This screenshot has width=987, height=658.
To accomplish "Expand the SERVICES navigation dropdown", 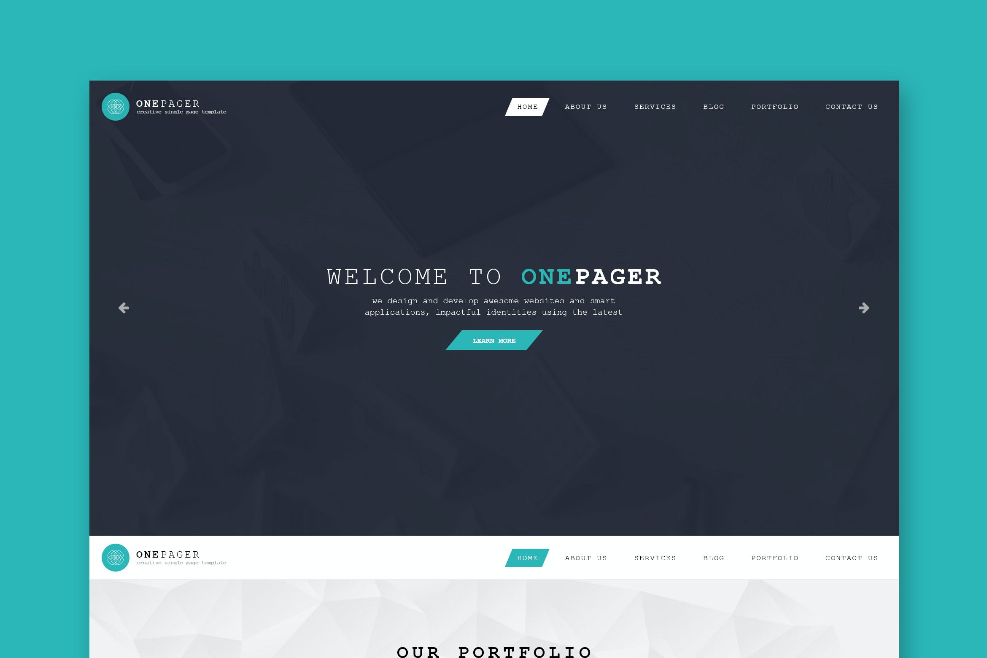I will [655, 106].
